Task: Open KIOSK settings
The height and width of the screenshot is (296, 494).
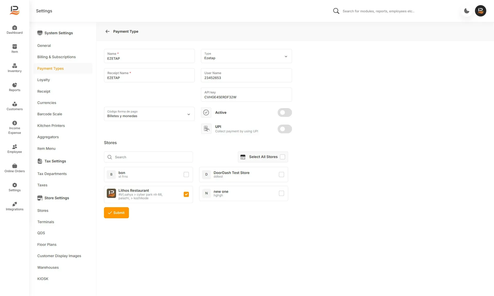Action: point(43,279)
